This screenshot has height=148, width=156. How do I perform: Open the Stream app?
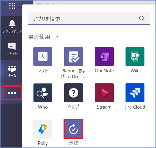click(104, 93)
